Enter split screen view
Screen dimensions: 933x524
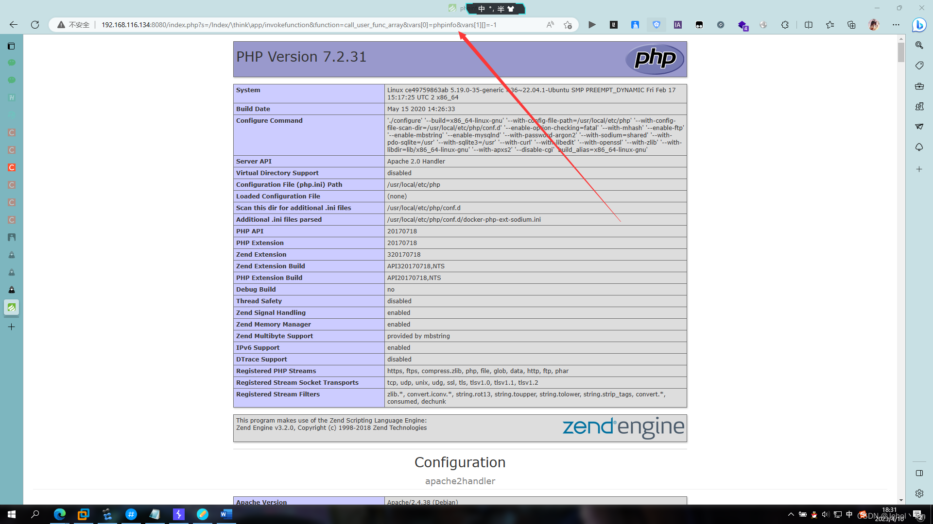(809, 25)
